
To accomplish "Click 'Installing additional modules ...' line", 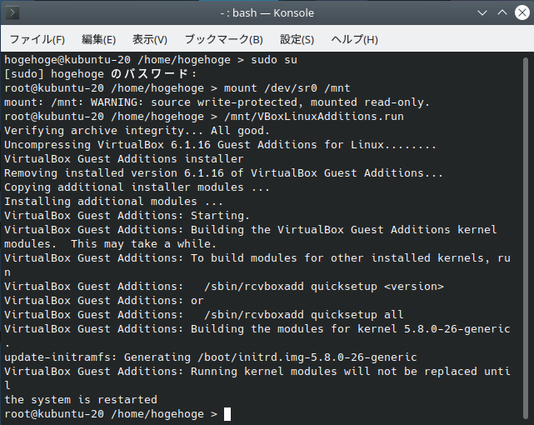I will [114, 202].
